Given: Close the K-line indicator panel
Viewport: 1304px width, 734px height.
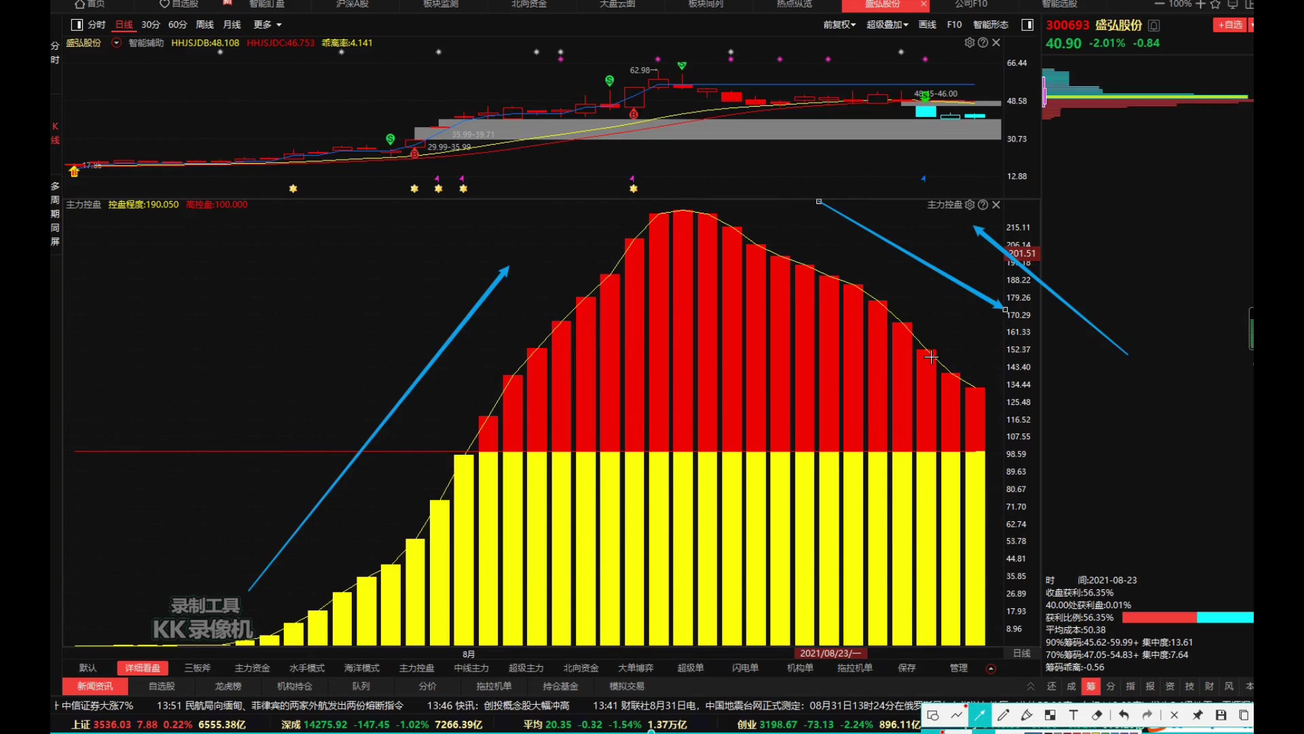Looking at the screenshot, I should click(x=996, y=42).
